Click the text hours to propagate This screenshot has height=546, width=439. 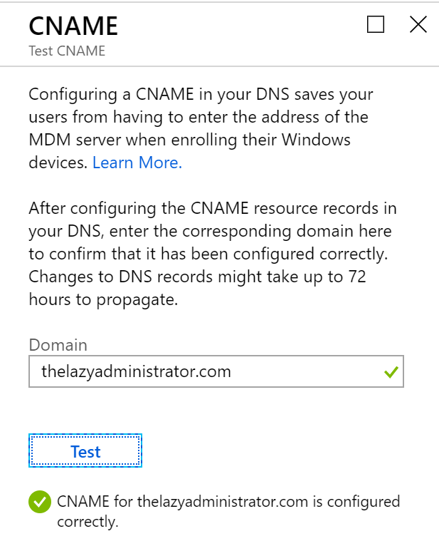[103, 300]
